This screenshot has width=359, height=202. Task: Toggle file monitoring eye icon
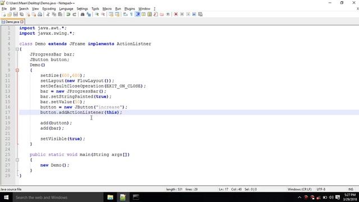pos(168,15)
